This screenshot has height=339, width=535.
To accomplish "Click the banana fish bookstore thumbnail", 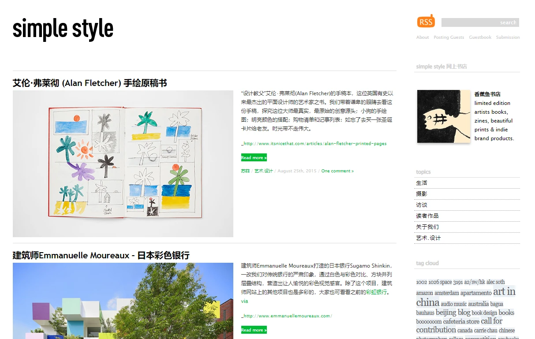I will [x=444, y=116].
